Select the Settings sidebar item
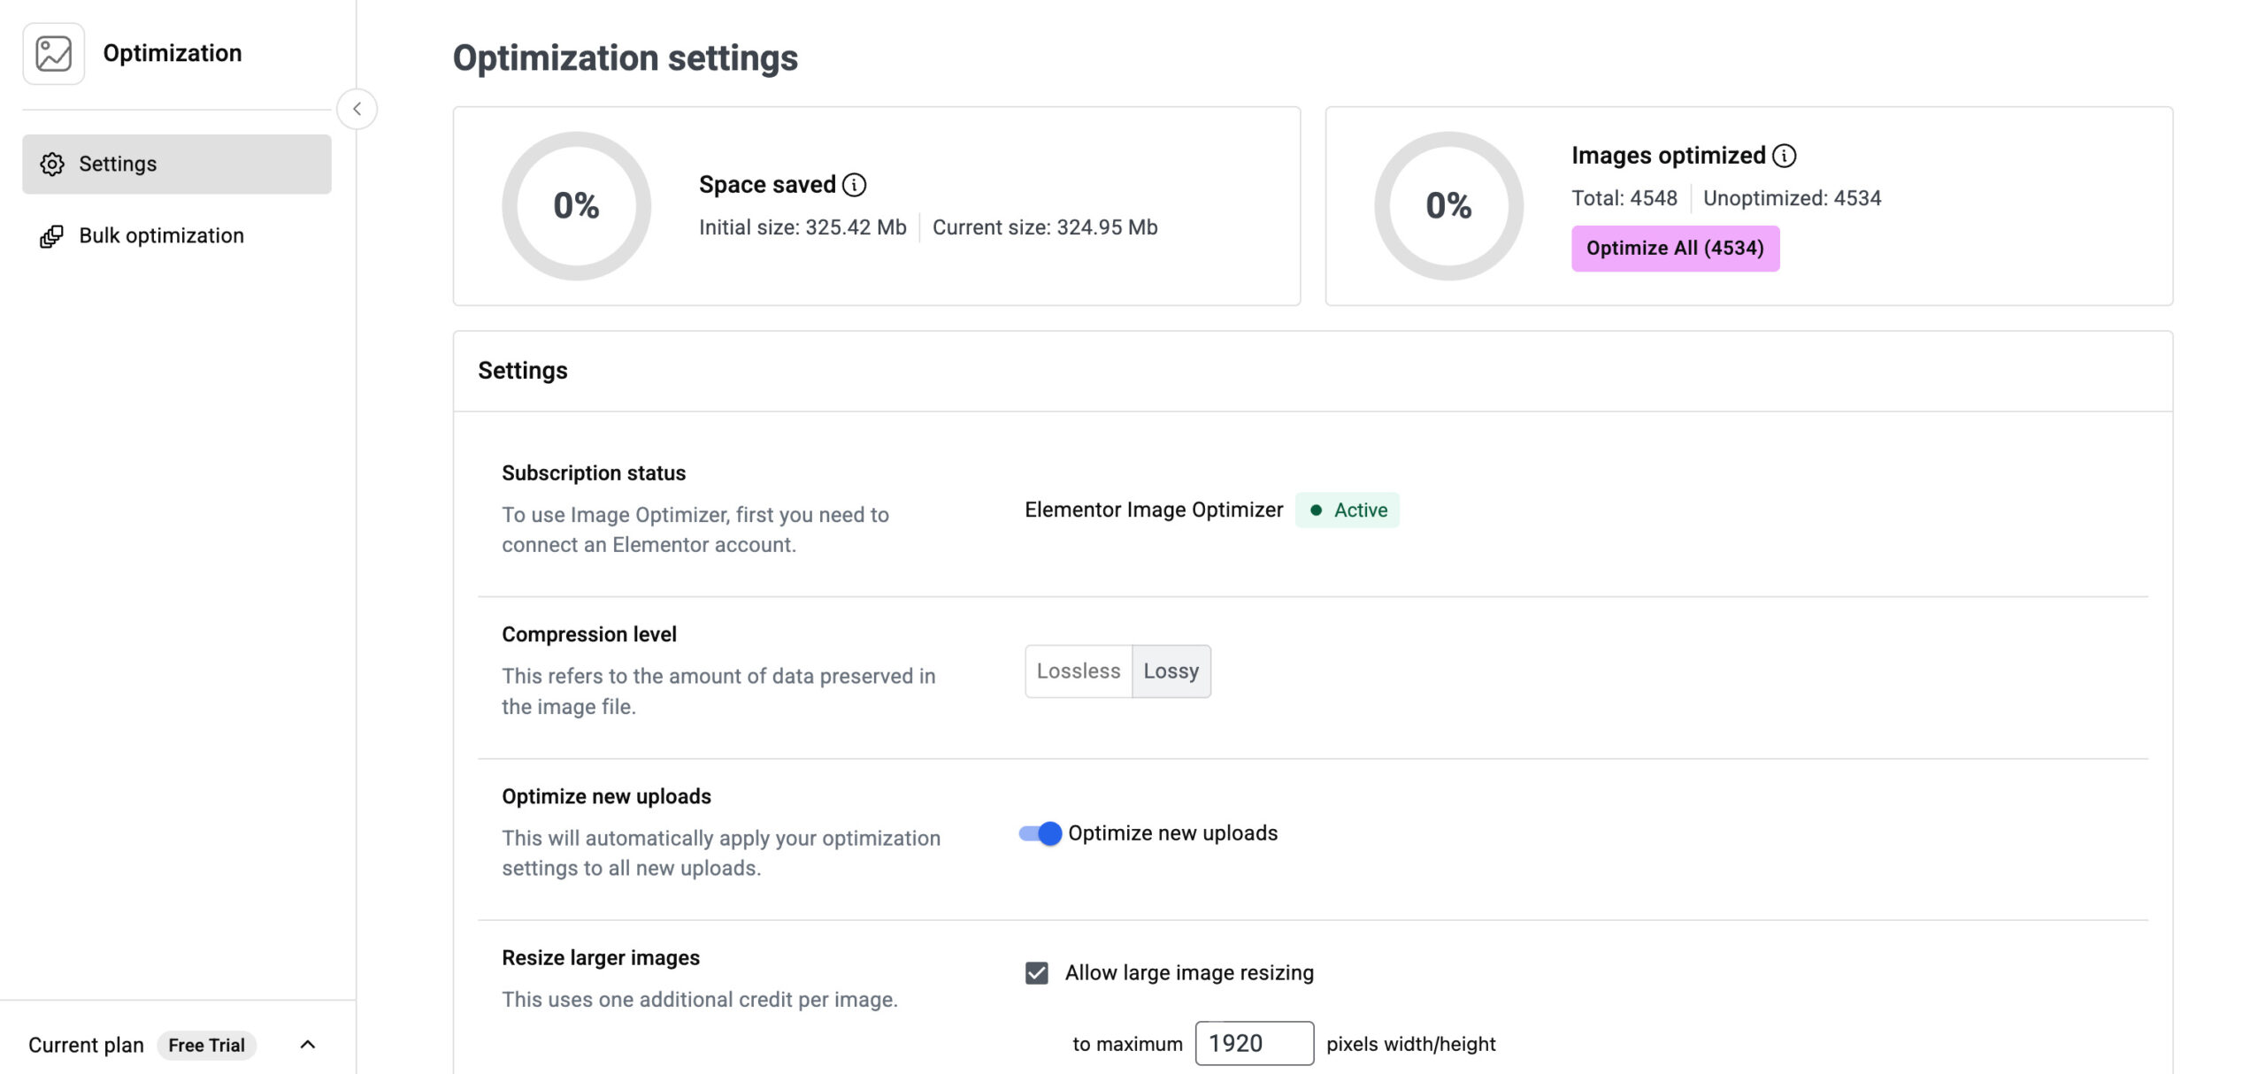Image resolution: width=2265 pixels, height=1074 pixels. point(177,164)
